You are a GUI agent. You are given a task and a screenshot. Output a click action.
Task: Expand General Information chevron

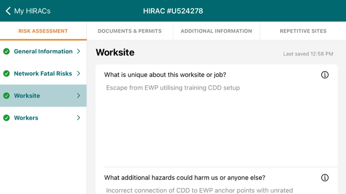coord(78,51)
